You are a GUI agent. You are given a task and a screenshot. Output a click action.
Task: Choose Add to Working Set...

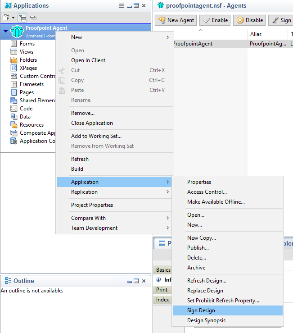click(x=115, y=136)
